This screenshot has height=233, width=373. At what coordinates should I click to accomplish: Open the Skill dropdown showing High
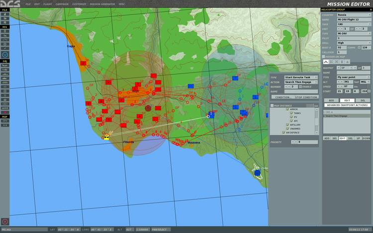point(354,43)
